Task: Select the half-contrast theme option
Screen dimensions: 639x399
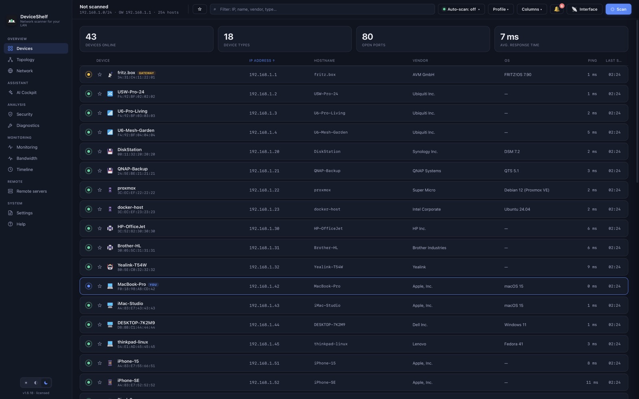Action: tap(36, 383)
